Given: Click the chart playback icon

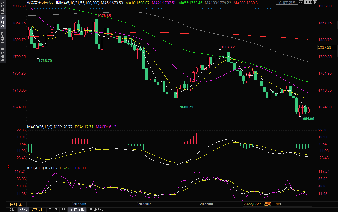Looking at the screenshot, I should 310,3.
